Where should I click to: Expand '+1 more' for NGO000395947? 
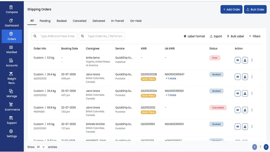(x=171, y=78)
